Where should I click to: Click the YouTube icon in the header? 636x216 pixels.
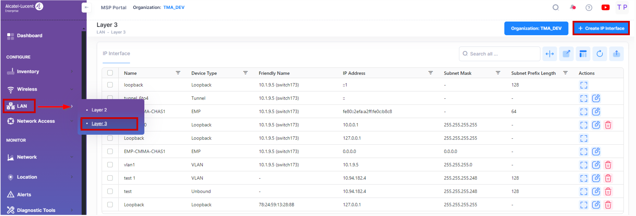click(x=605, y=8)
